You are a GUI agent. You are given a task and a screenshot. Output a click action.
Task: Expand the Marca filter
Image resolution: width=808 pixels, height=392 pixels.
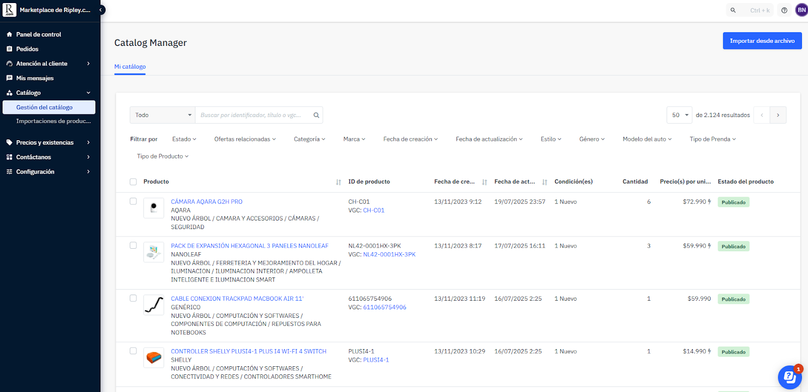coord(354,139)
